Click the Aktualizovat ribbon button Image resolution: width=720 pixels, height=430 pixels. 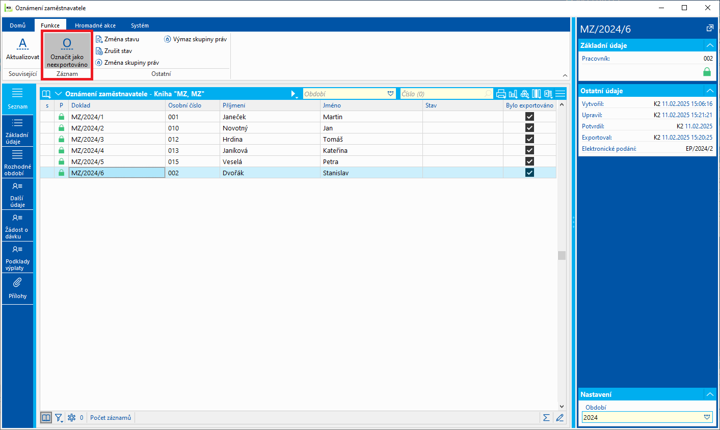click(x=22, y=50)
